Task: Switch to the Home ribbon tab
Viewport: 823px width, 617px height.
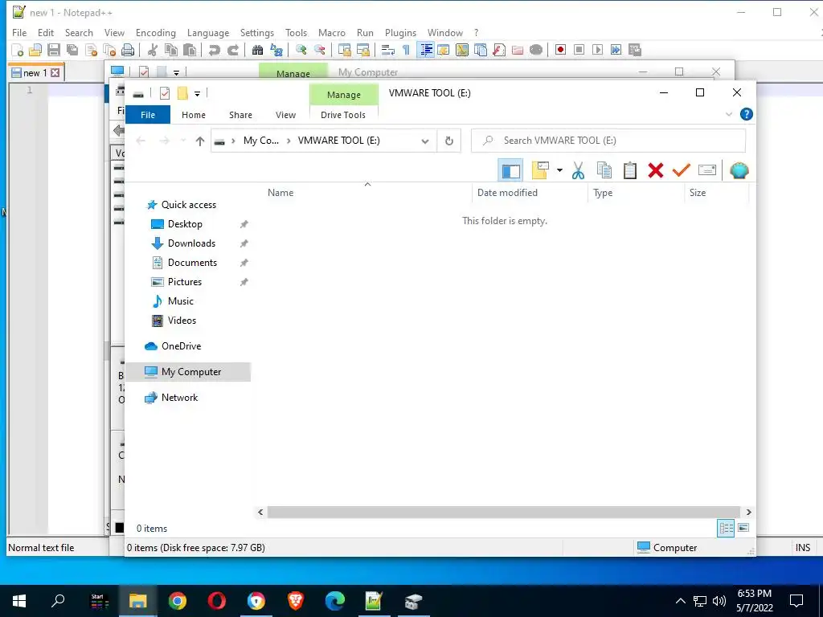Action: point(194,115)
